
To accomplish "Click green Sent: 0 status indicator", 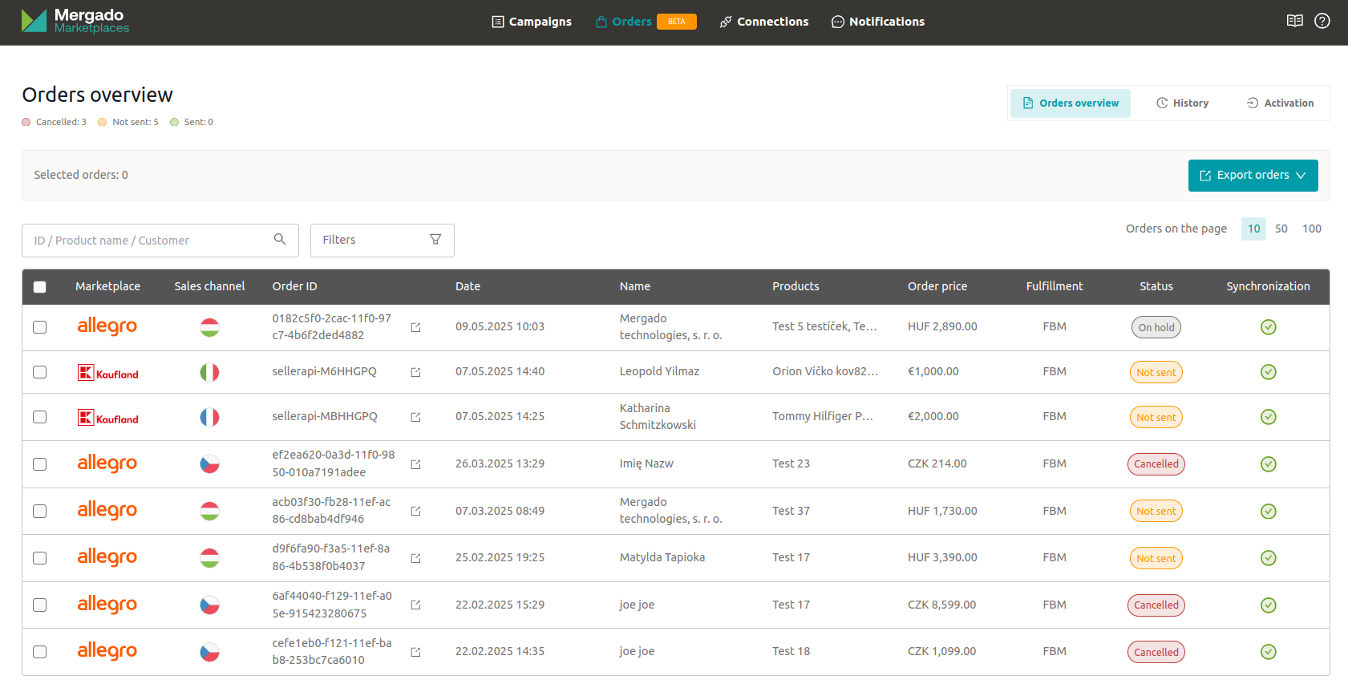I will click(x=192, y=122).
